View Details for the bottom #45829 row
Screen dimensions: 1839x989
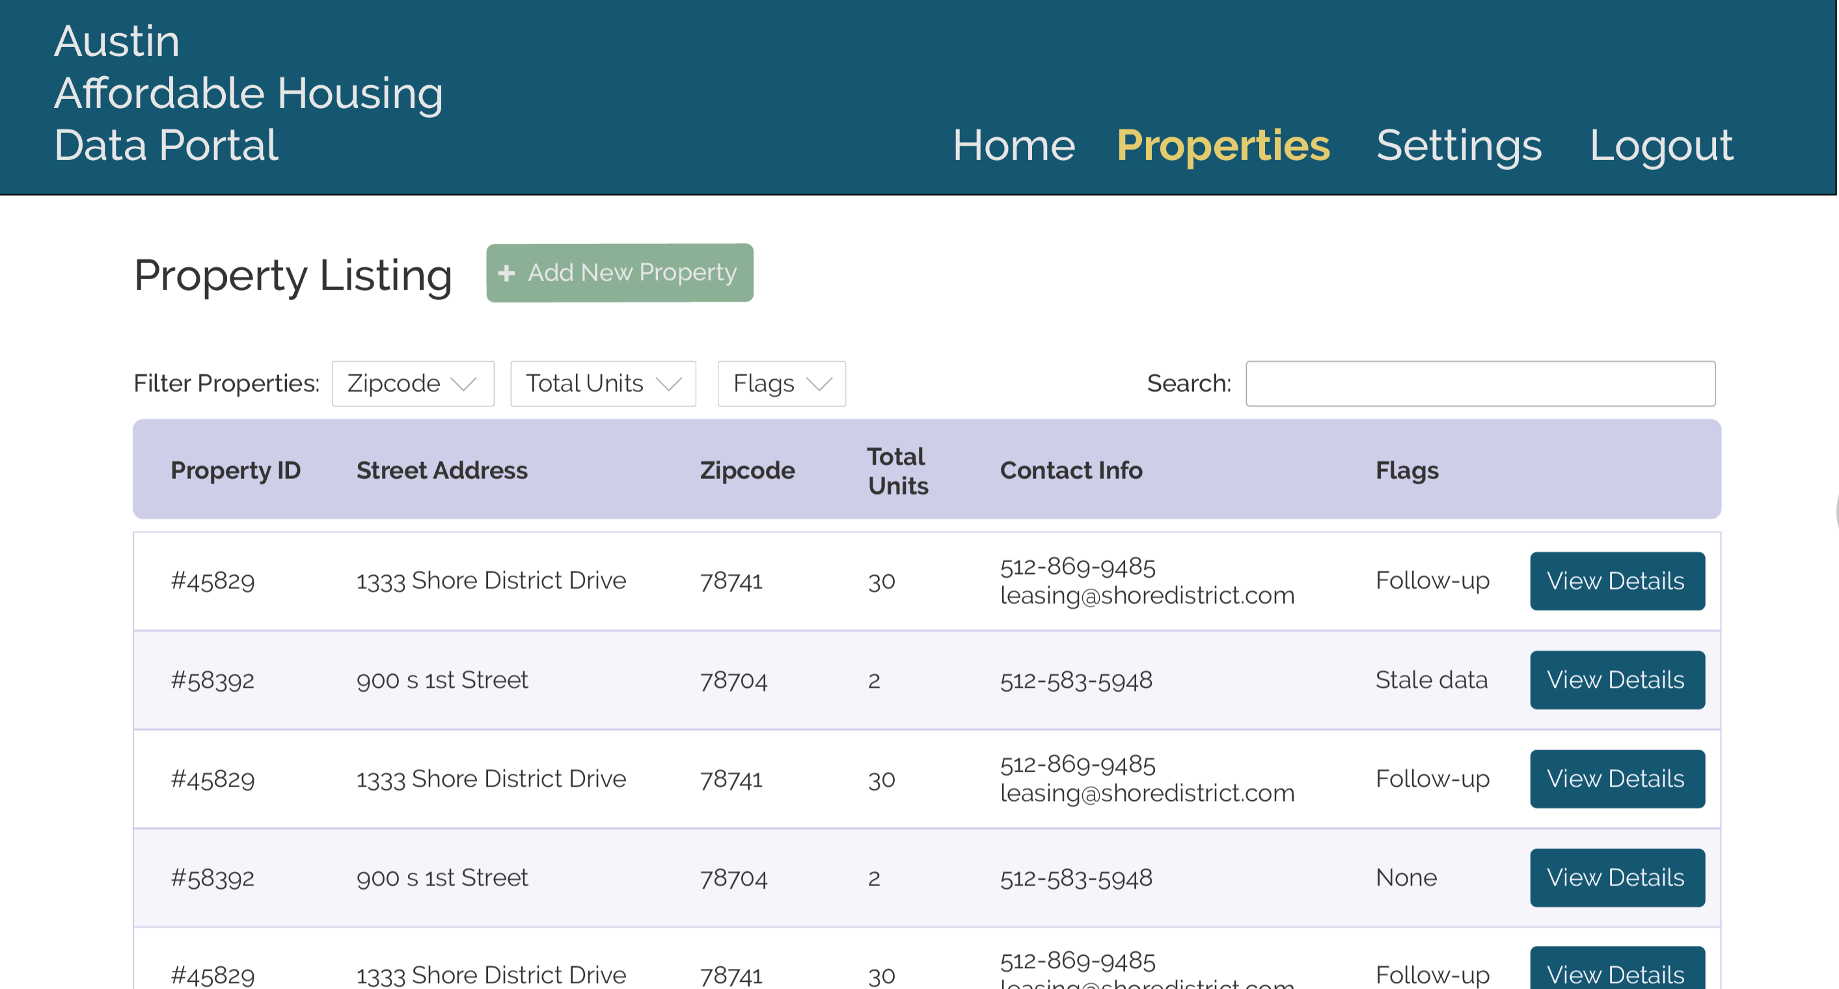pyautogui.click(x=1617, y=974)
